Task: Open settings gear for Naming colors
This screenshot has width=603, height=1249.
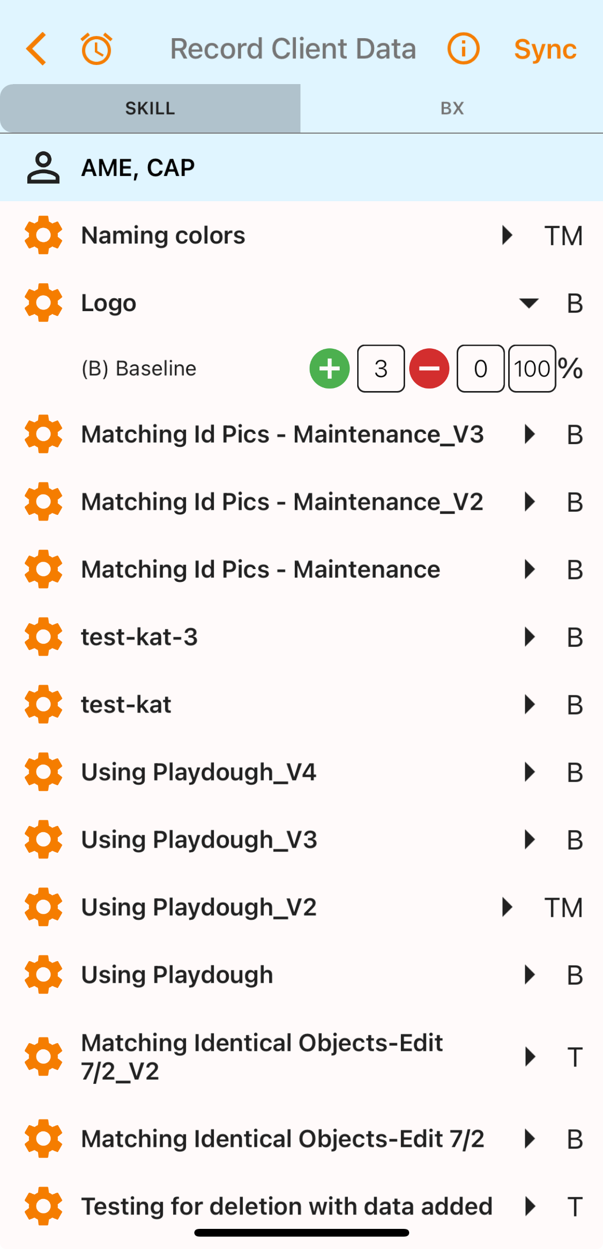Action: click(x=44, y=235)
